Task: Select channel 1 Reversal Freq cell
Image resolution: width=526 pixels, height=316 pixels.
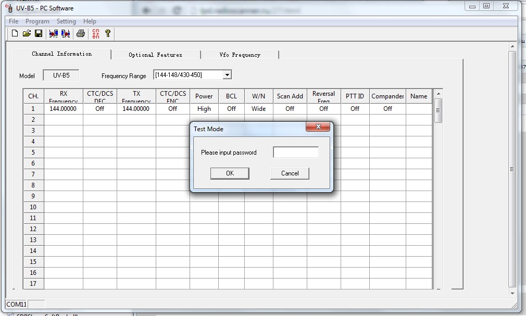Action: tap(324, 109)
